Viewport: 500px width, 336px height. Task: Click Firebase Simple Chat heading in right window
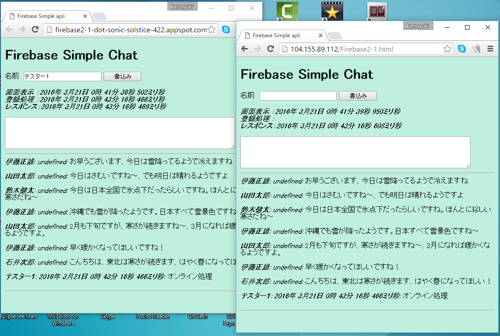(307, 74)
